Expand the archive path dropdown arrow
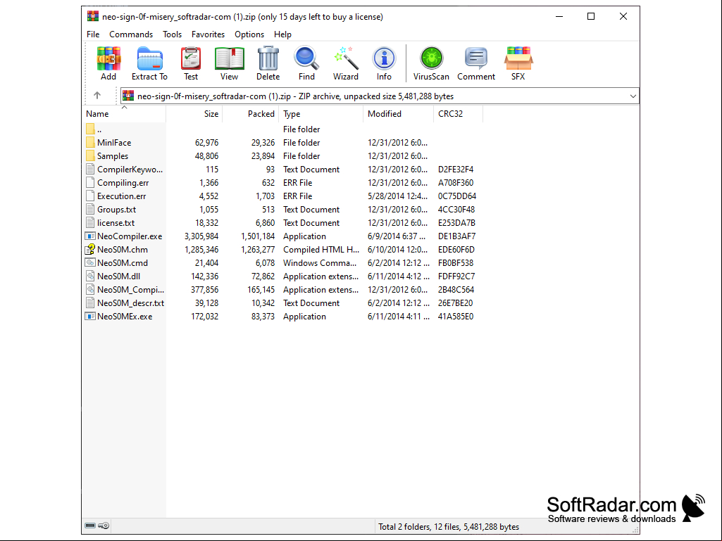The width and height of the screenshot is (722, 541). (x=633, y=96)
